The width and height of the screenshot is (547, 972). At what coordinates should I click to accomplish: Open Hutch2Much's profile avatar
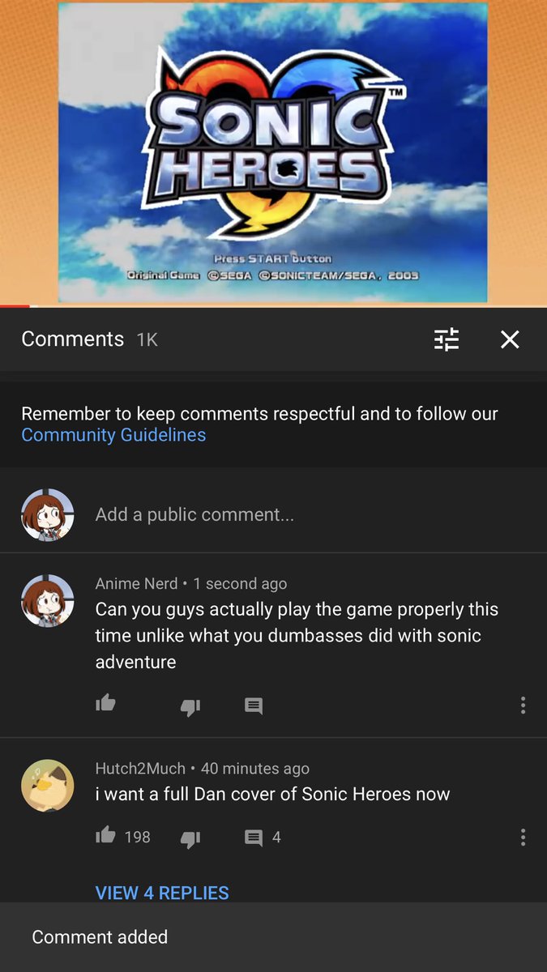[x=48, y=786]
